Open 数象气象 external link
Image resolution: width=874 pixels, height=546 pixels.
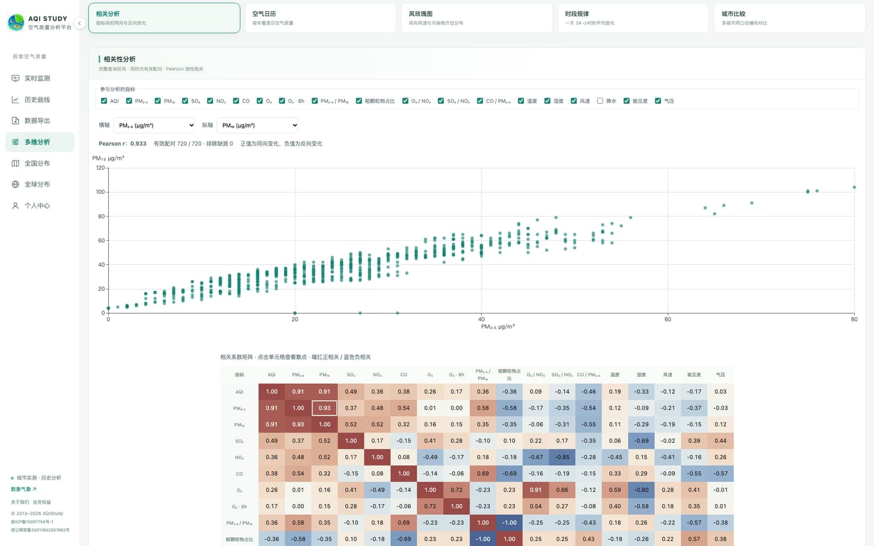23,489
